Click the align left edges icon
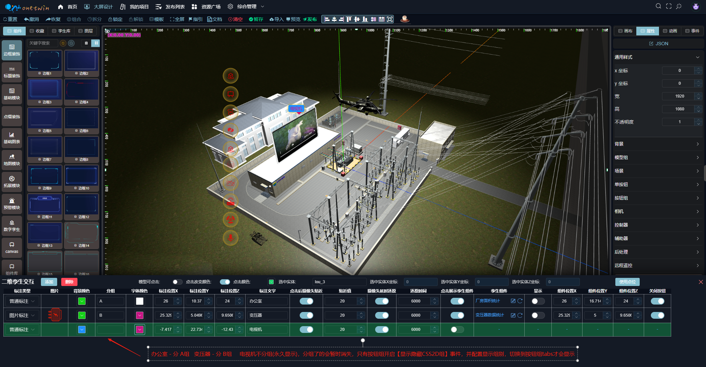Screen dimensions: 706x367 (x=327, y=19)
